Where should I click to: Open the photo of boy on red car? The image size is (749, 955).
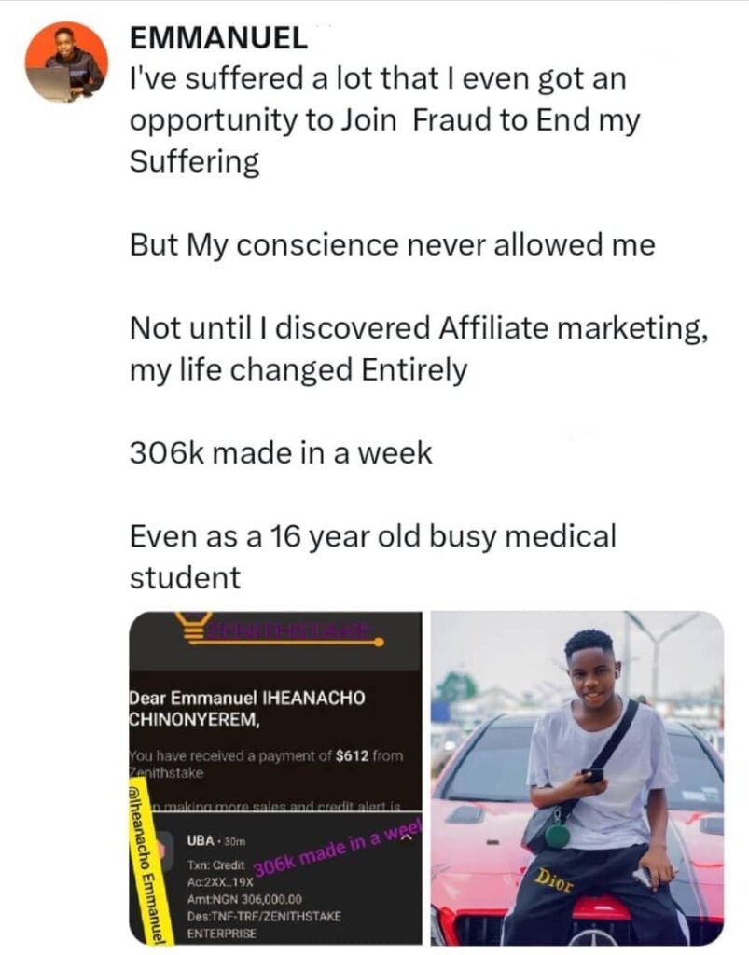pyautogui.click(x=576, y=777)
